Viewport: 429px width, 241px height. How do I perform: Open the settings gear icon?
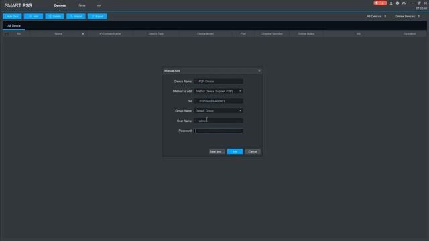coord(397,3)
